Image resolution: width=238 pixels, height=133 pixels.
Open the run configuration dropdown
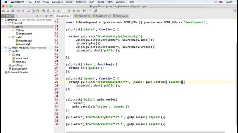(x=64, y=11)
